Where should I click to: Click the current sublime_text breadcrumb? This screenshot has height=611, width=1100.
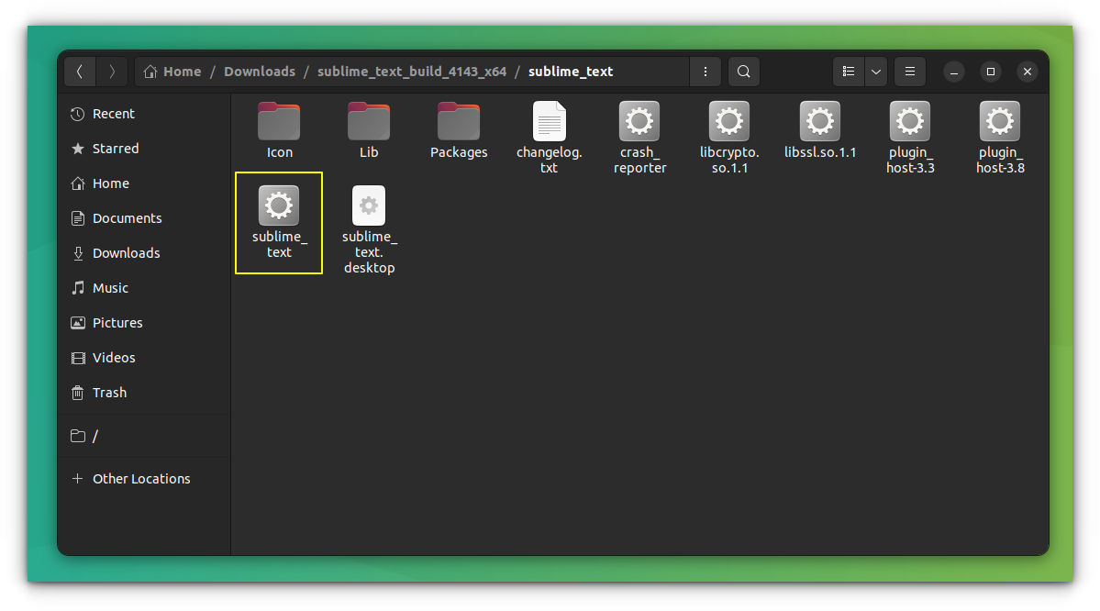(571, 72)
